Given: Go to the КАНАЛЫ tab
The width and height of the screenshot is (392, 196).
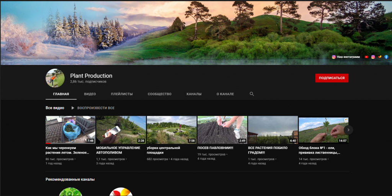Looking at the screenshot, I should coord(194,94).
